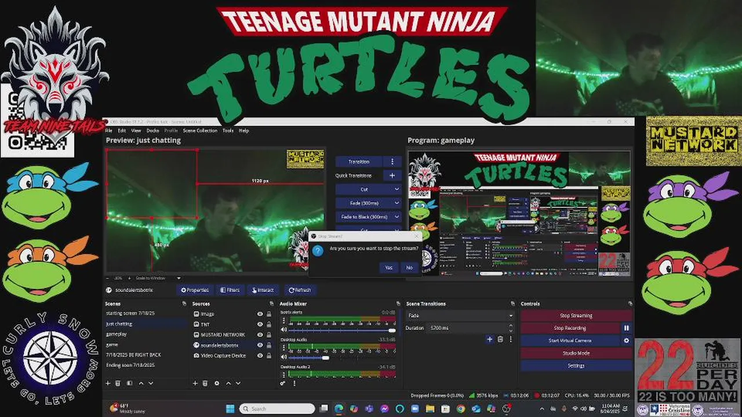Open the Scene Collection menu
742x417 pixels.
point(200,130)
